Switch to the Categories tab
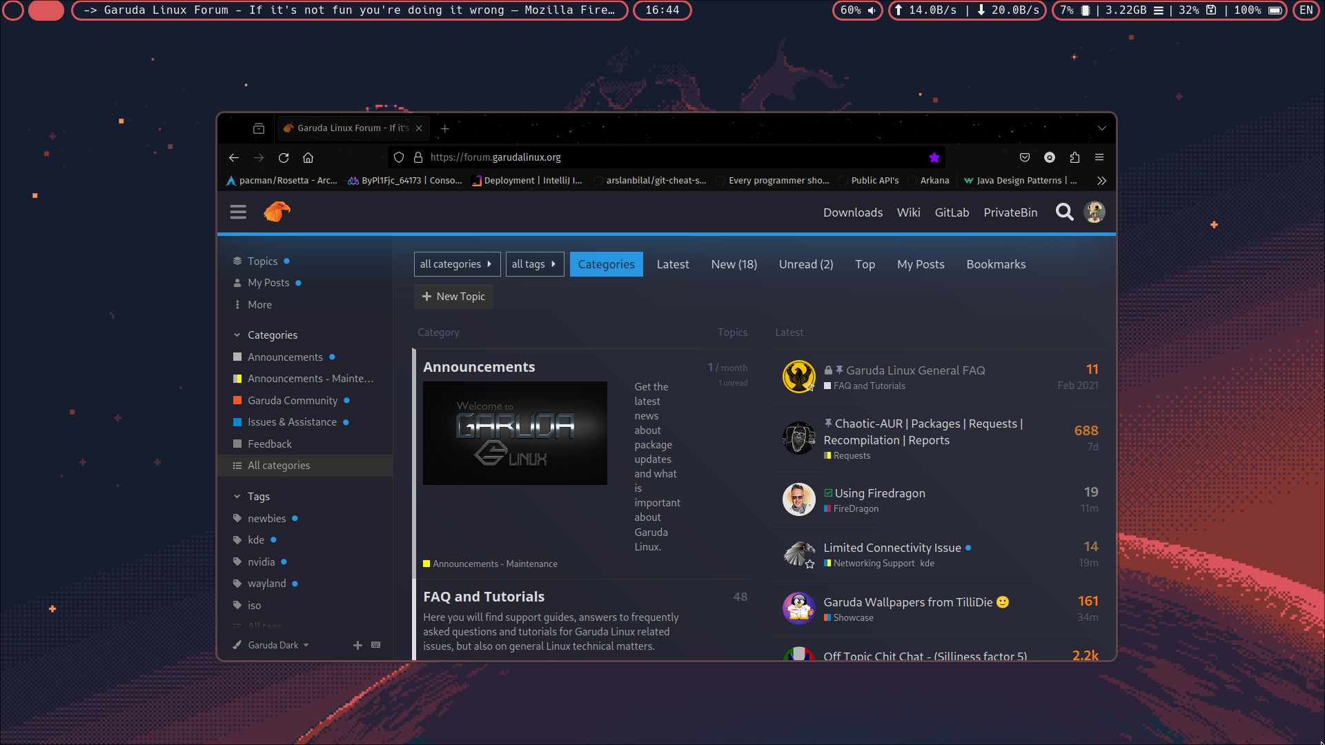Screen dimensions: 1325x745 [x=606, y=264]
